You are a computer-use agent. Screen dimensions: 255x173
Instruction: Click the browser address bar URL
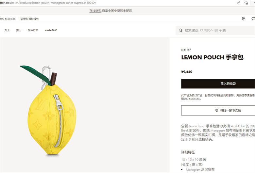click(48, 3)
